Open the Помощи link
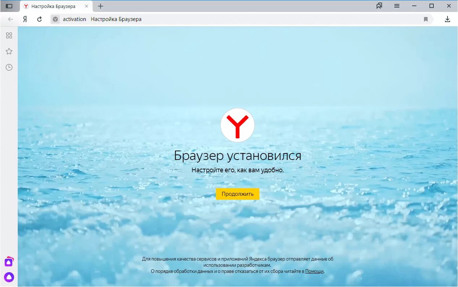 [314, 271]
